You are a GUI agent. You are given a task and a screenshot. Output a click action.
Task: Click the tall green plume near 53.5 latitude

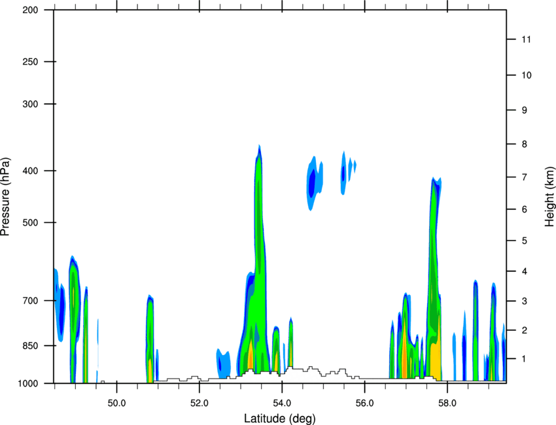click(260, 248)
